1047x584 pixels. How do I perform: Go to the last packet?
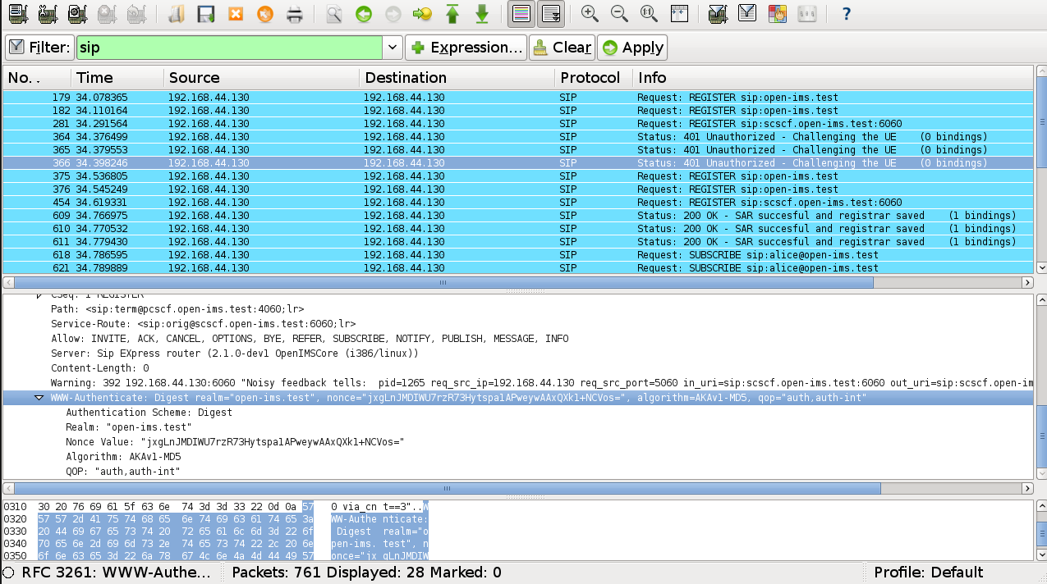click(482, 13)
